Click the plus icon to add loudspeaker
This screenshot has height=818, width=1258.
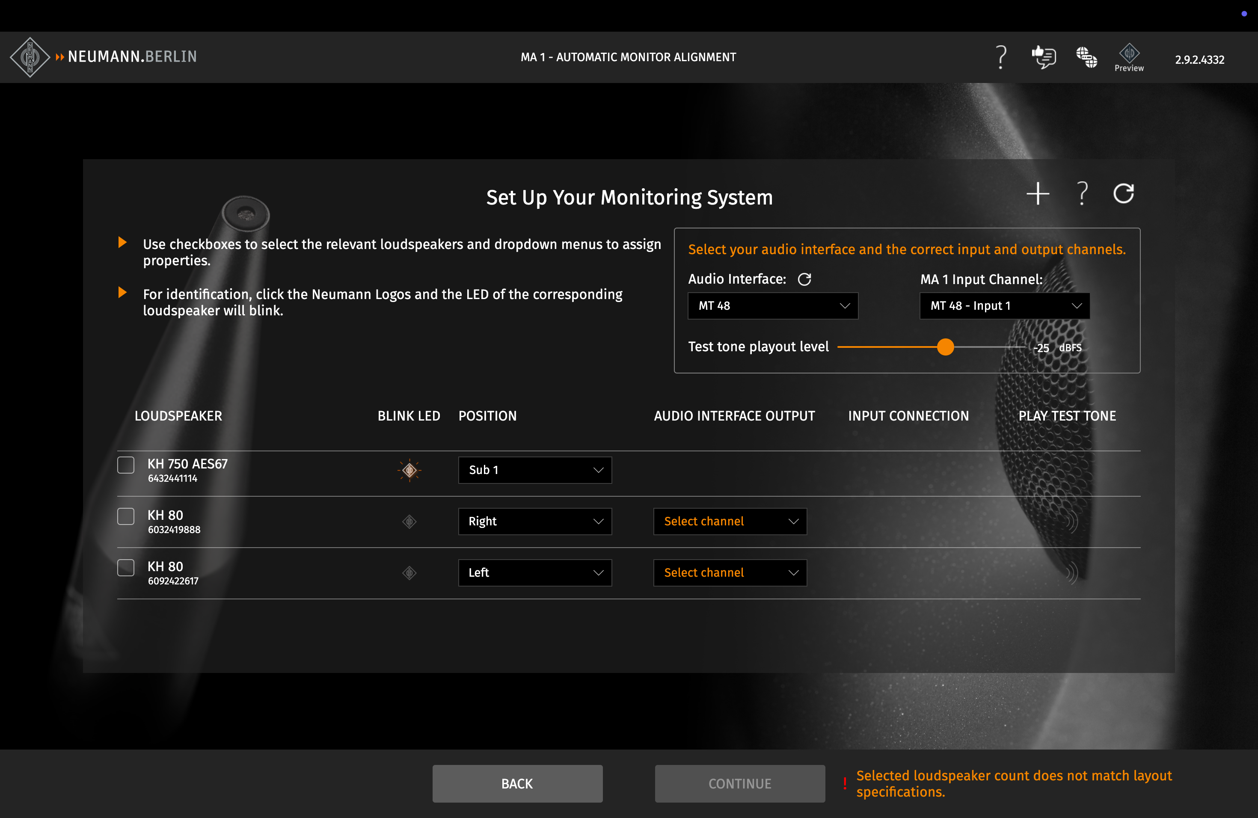coord(1038,193)
